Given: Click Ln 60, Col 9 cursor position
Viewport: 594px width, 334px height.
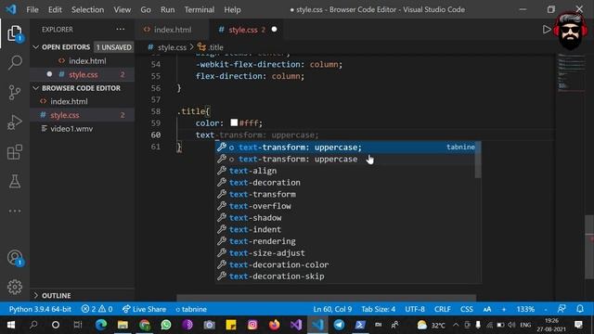Looking at the screenshot, I should 332,309.
